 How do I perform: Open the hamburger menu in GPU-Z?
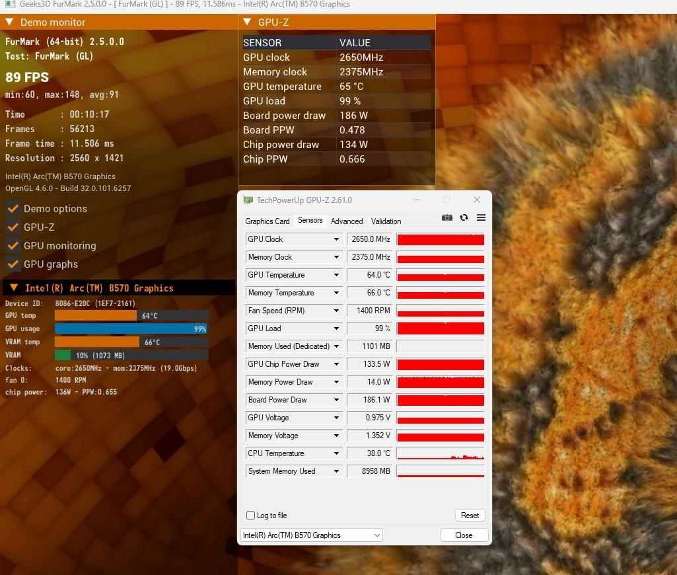pyautogui.click(x=481, y=217)
